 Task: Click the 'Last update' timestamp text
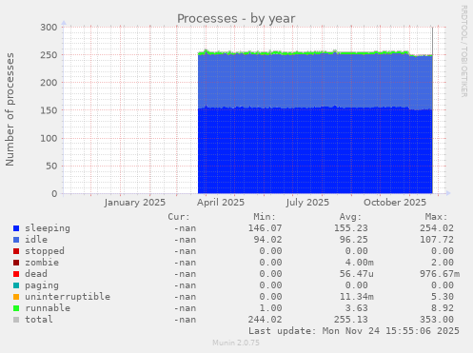coord(354,331)
